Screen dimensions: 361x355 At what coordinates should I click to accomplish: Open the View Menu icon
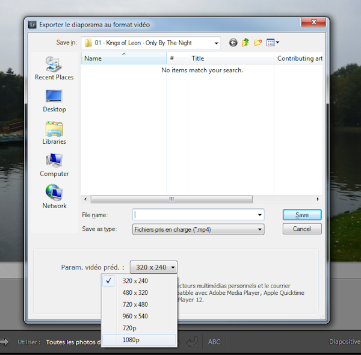pos(273,43)
